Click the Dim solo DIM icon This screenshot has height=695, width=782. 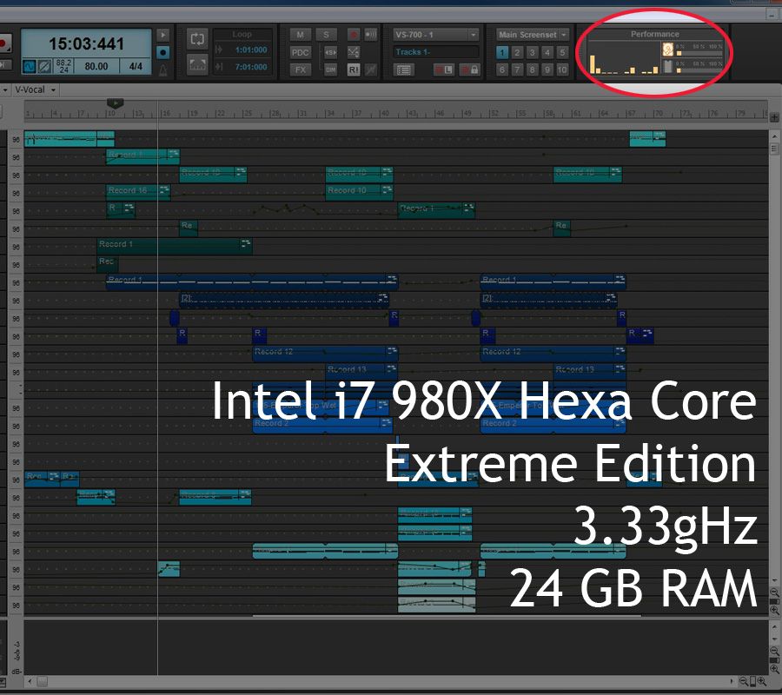pos(330,69)
